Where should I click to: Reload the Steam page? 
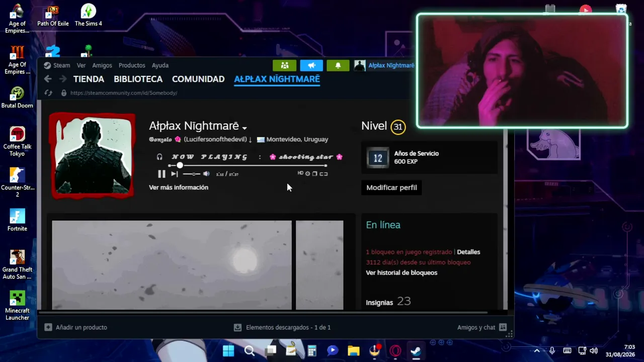tap(48, 93)
